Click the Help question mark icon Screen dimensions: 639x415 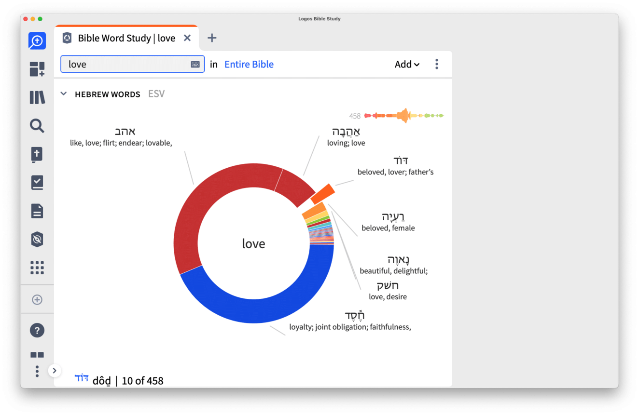pyautogui.click(x=37, y=330)
